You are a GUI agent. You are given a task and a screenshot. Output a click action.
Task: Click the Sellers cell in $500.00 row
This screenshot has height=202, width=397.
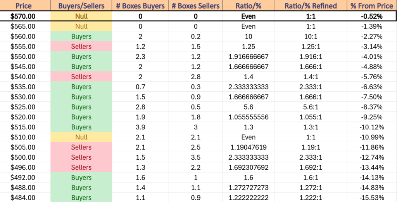81,157
